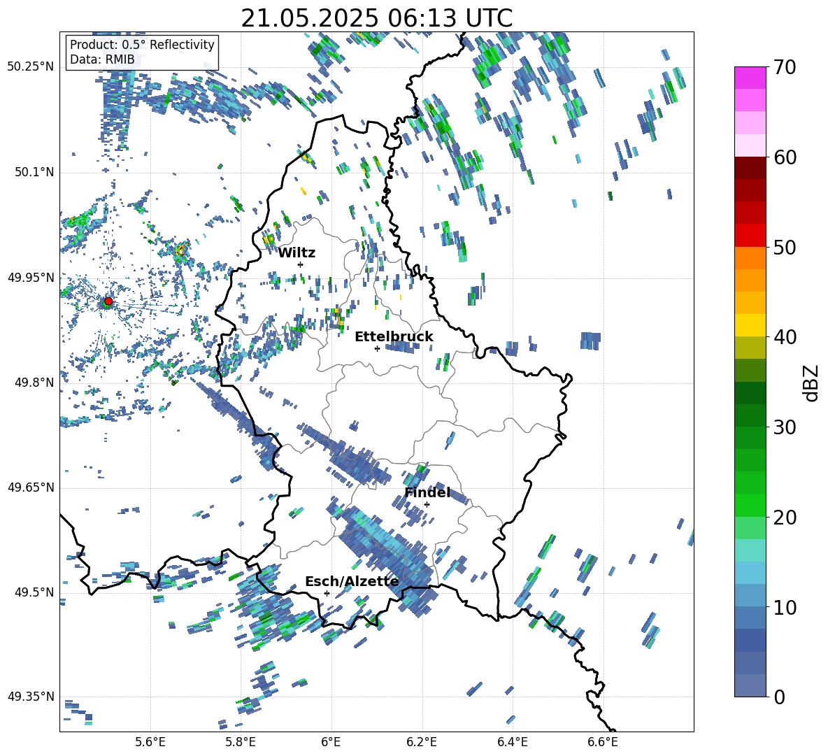This screenshot has height=756, width=828.
Task: Click the 49.65°N latitude label
Action: click(x=31, y=487)
